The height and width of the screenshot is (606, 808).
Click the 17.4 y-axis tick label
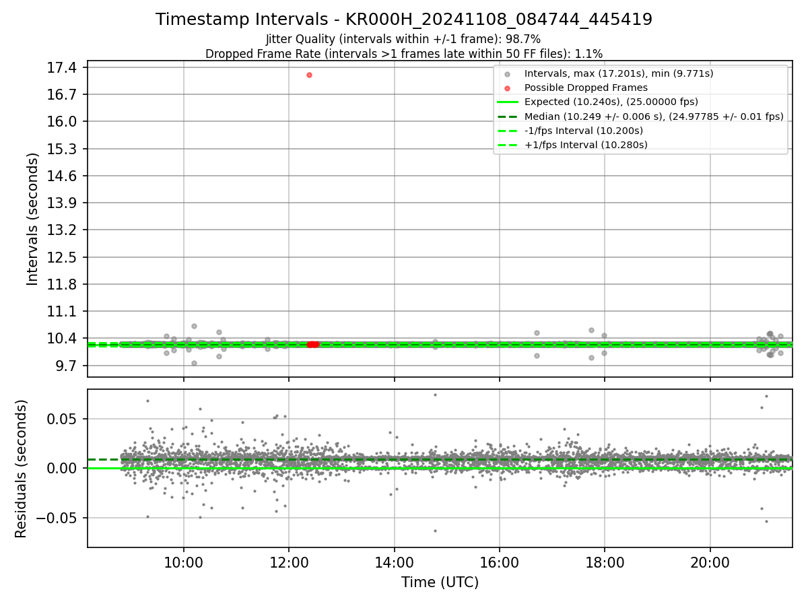pos(63,67)
